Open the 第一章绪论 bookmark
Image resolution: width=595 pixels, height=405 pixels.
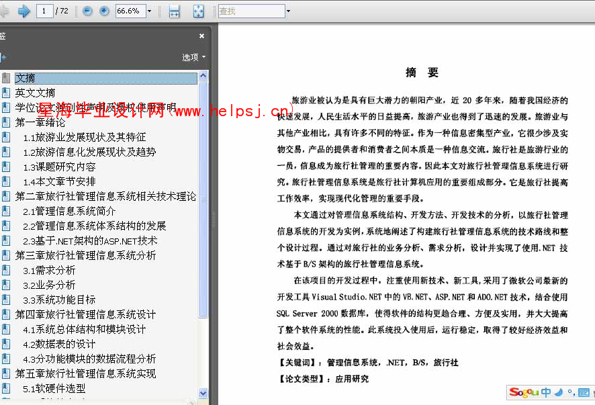tap(40, 123)
